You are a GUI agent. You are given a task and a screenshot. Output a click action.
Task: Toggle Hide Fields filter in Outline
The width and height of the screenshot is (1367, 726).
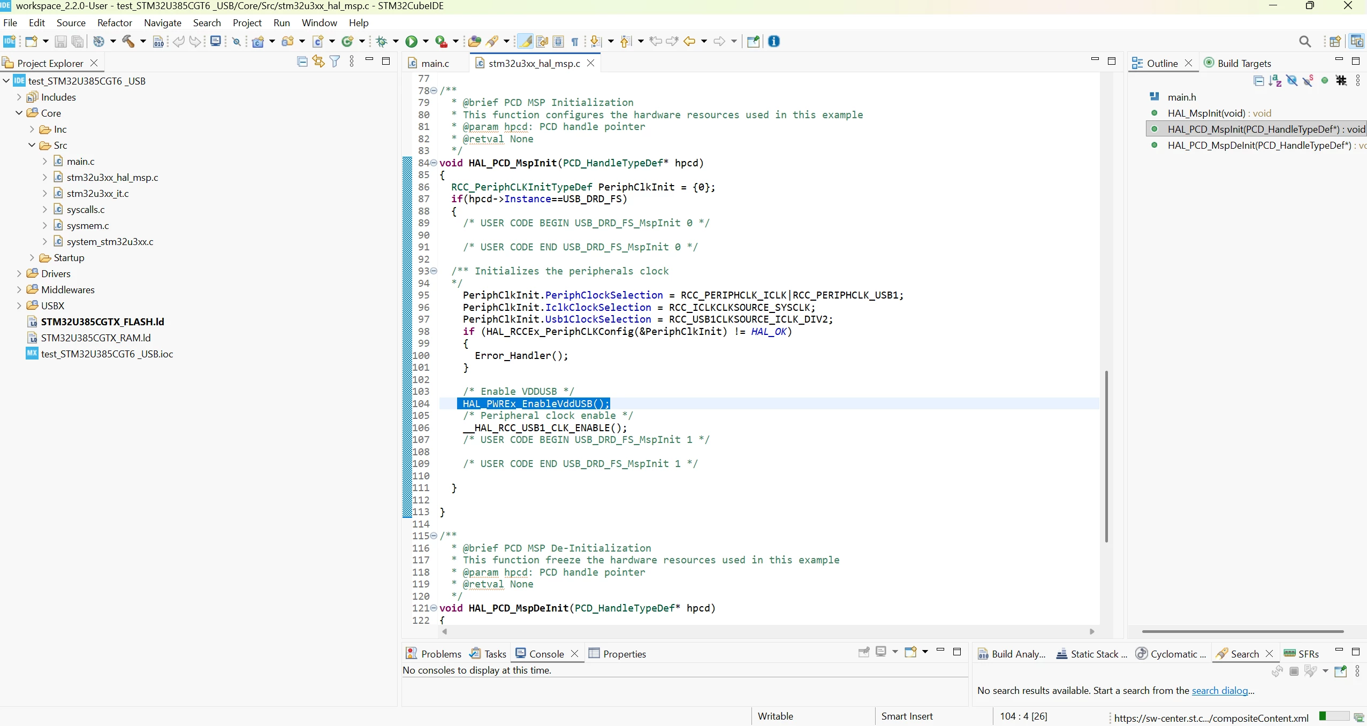point(1292,81)
